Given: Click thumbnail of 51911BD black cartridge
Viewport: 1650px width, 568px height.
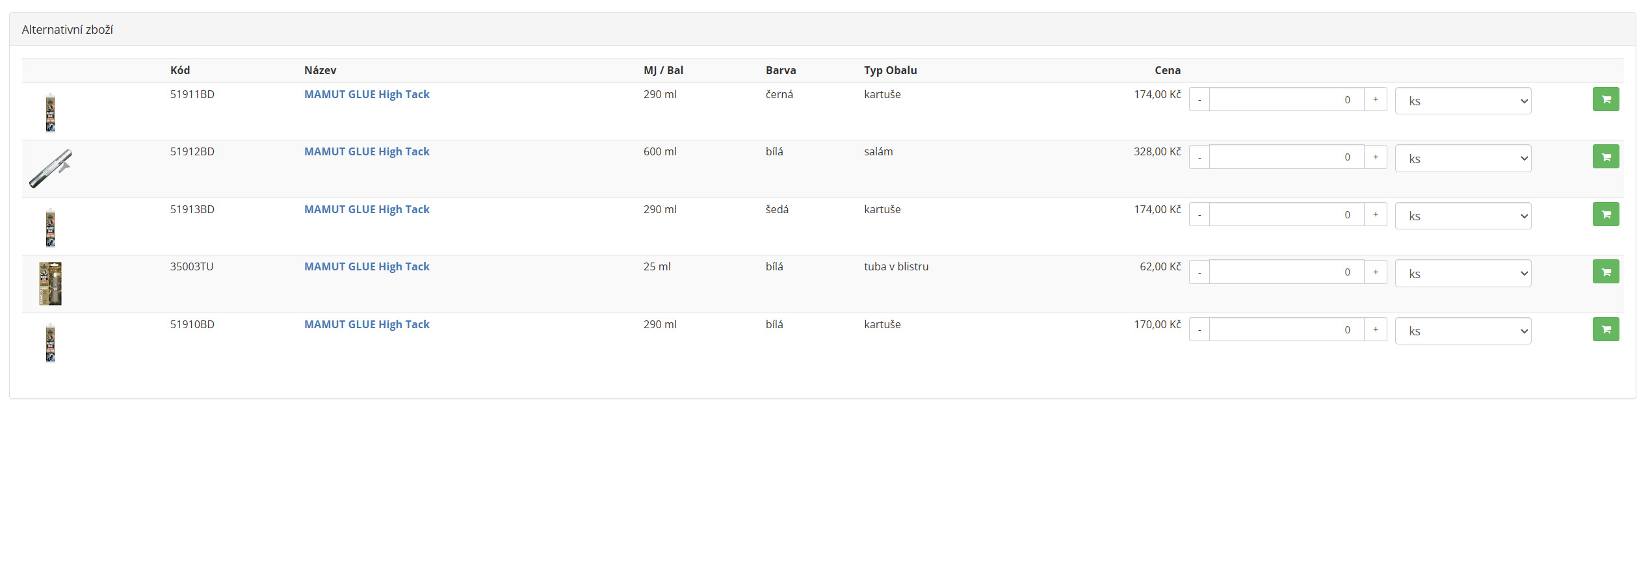Looking at the screenshot, I should click(x=50, y=112).
